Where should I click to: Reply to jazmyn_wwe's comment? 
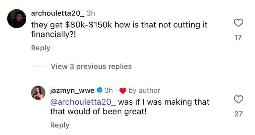point(60,125)
